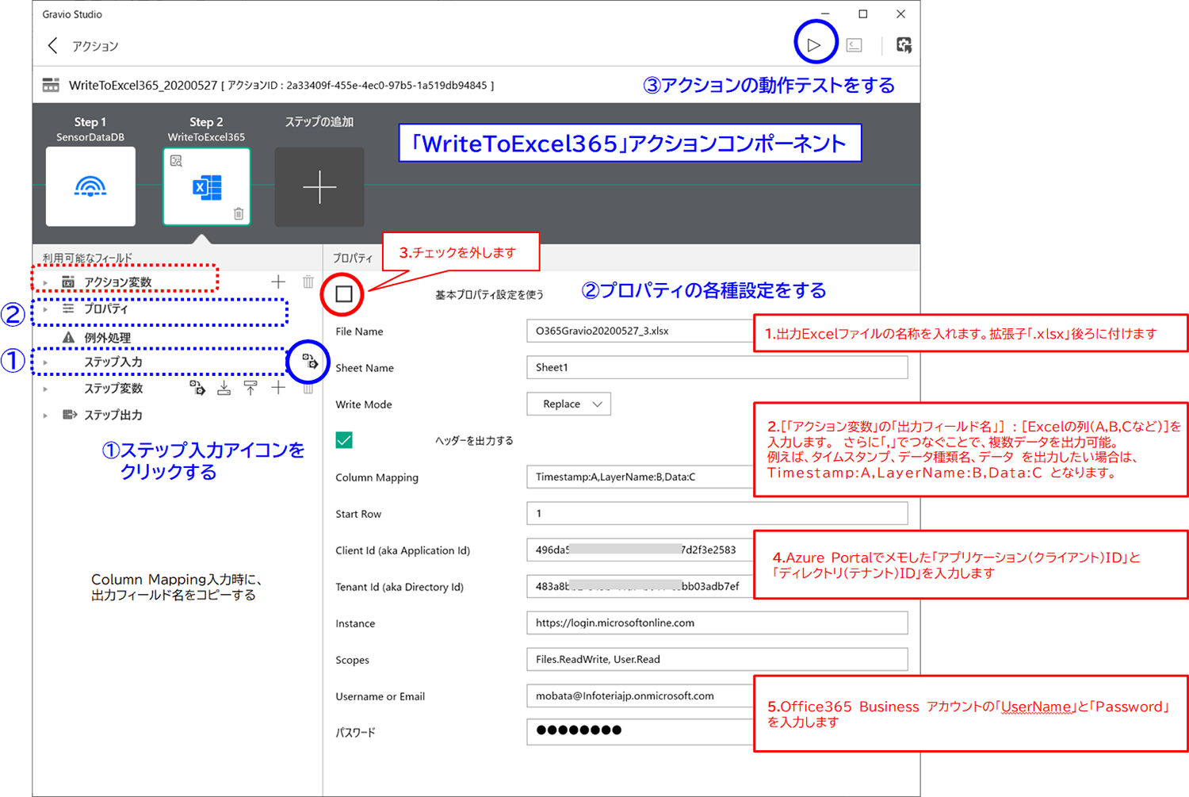Select the プロパティ panel header
Image resolution: width=1189 pixels, height=797 pixels.
pyautogui.click(x=353, y=258)
